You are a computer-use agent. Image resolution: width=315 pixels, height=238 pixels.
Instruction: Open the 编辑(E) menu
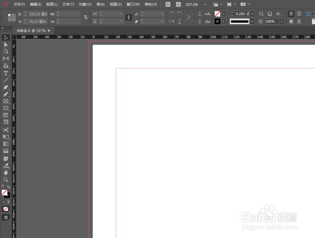[36, 4]
